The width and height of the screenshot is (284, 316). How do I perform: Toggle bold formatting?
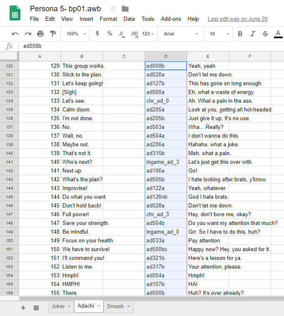(x=240, y=34)
